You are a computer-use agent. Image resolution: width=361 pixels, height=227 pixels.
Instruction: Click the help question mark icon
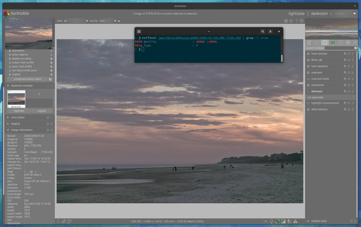296,21
